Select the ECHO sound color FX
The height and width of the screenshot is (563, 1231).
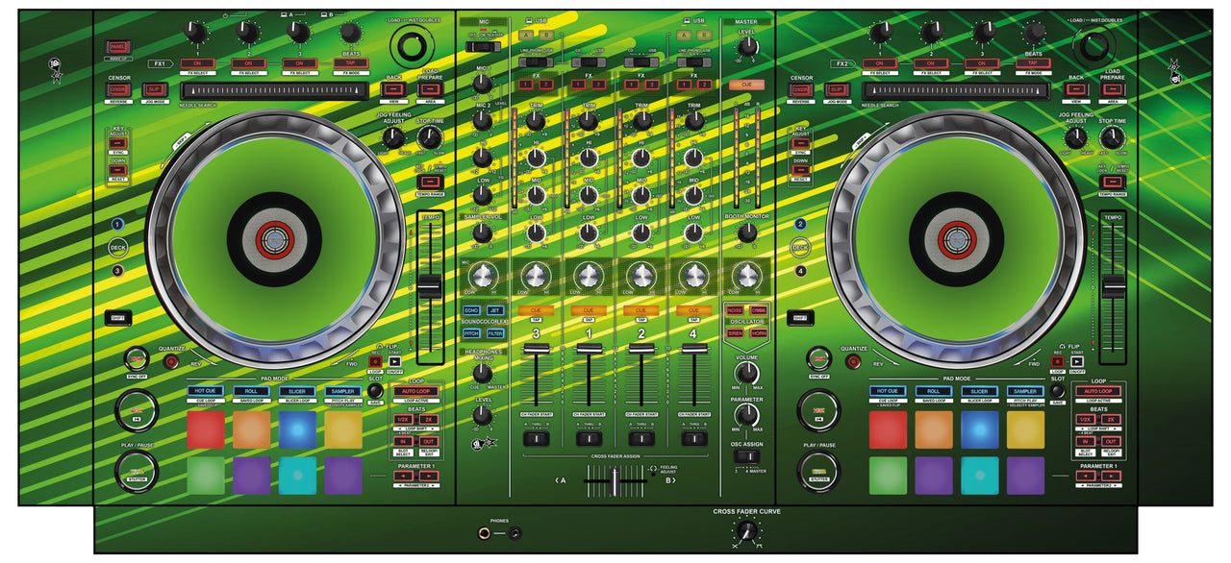[471, 310]
